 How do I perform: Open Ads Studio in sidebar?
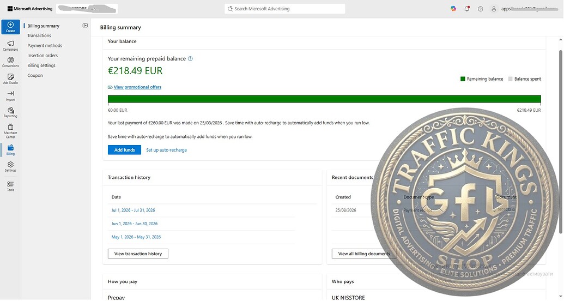click(10, 79)
